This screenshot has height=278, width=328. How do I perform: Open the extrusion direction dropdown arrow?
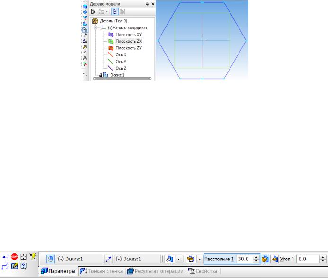[178, 259]
